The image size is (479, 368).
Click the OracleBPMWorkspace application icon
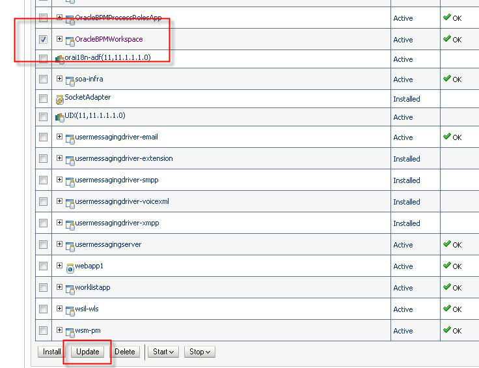pos(70,42)
